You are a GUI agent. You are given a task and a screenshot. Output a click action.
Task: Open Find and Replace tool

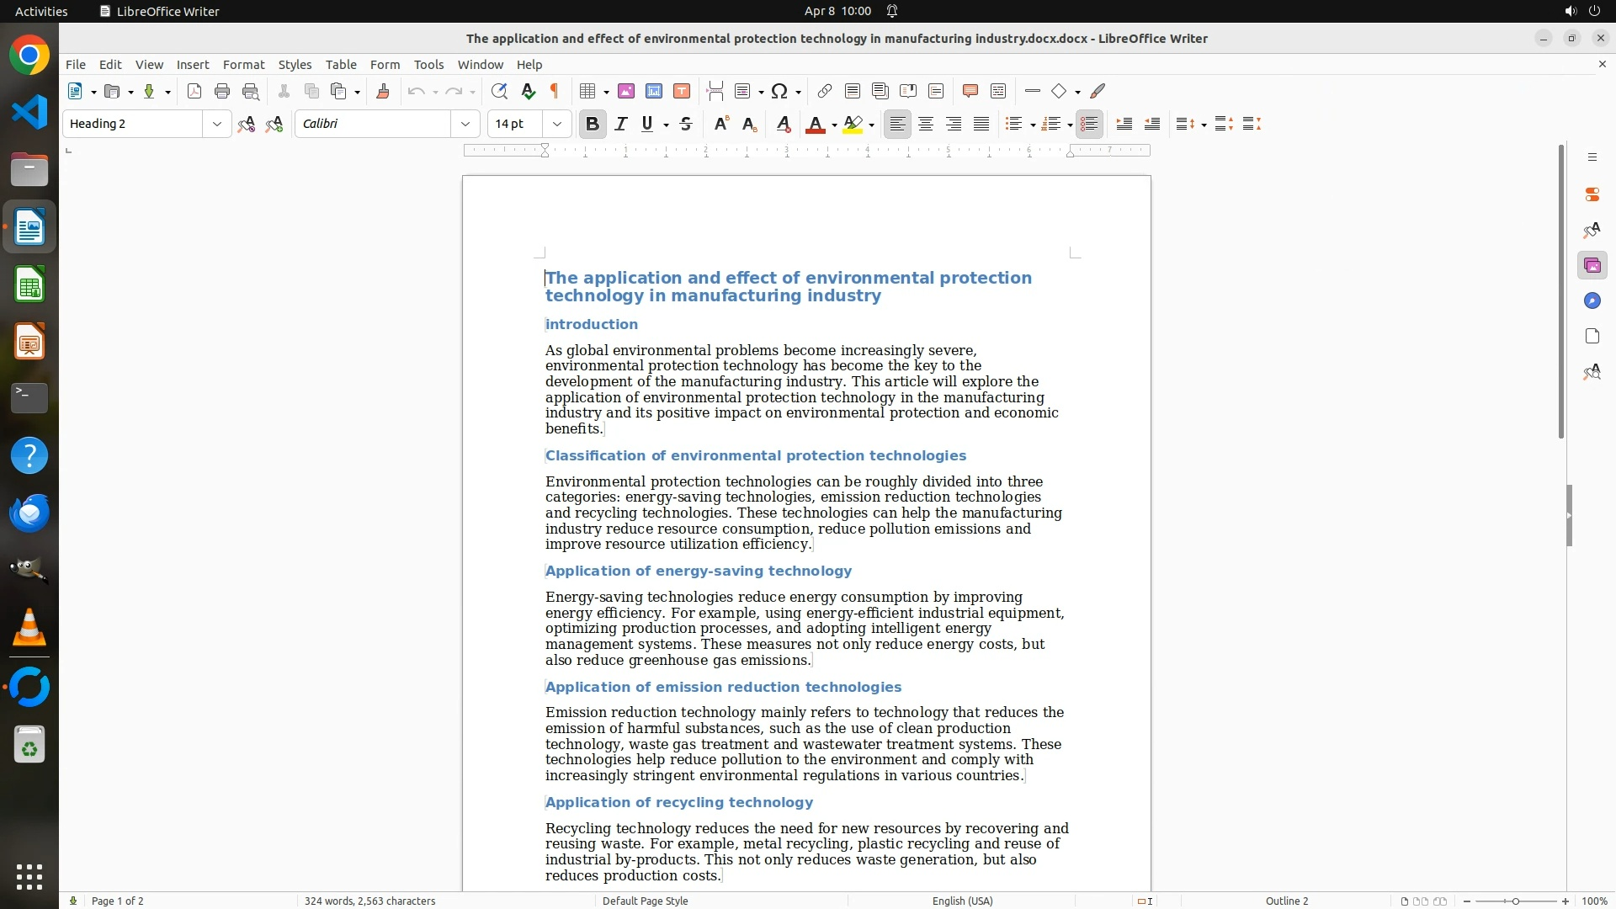pos(499,92)
